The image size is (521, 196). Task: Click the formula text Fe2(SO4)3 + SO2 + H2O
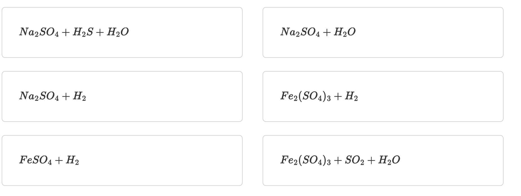(340, 160)
